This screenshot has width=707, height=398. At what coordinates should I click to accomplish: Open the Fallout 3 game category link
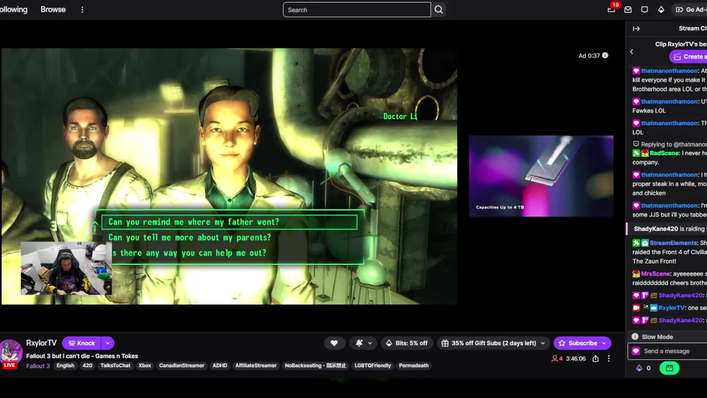[38, 366]
